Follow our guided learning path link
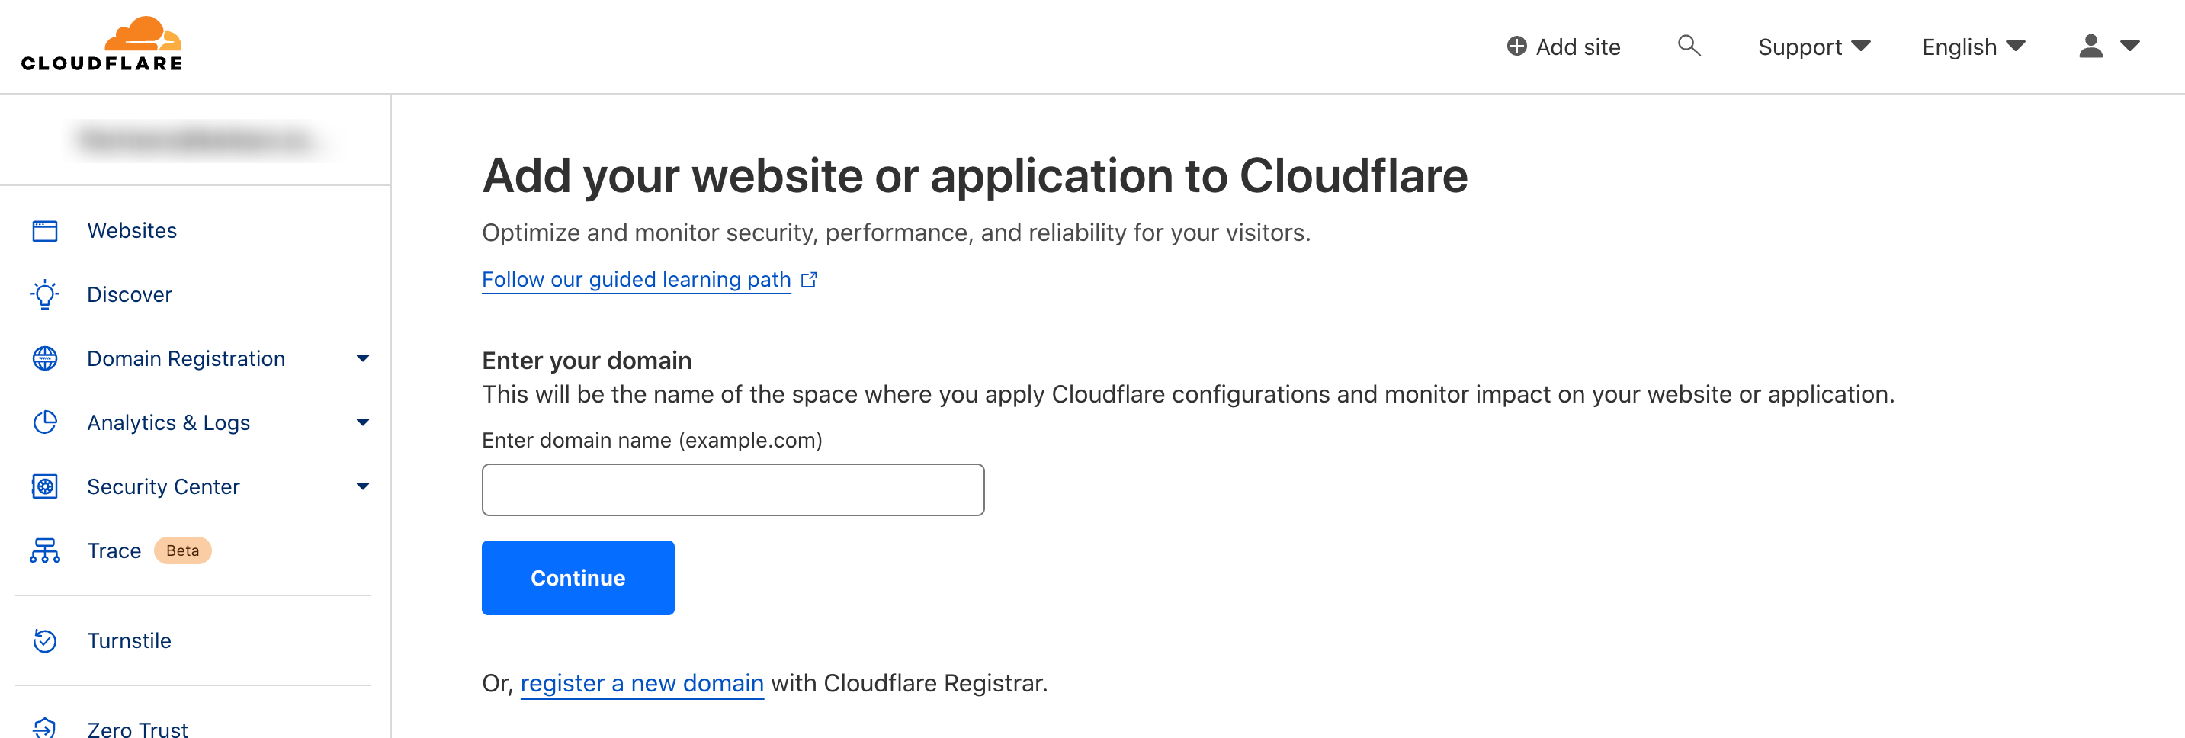2185x738 pixels. coord(636,279)
